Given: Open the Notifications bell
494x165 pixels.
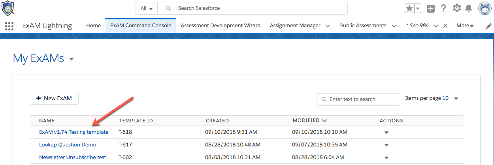Looking at the screenshot, I should pos(469,8).
